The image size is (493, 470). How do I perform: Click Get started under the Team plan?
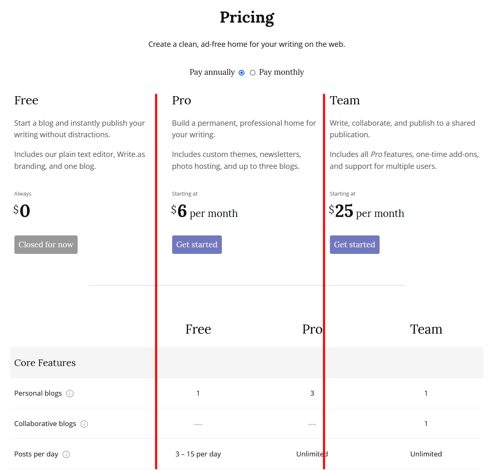point(355,244)
